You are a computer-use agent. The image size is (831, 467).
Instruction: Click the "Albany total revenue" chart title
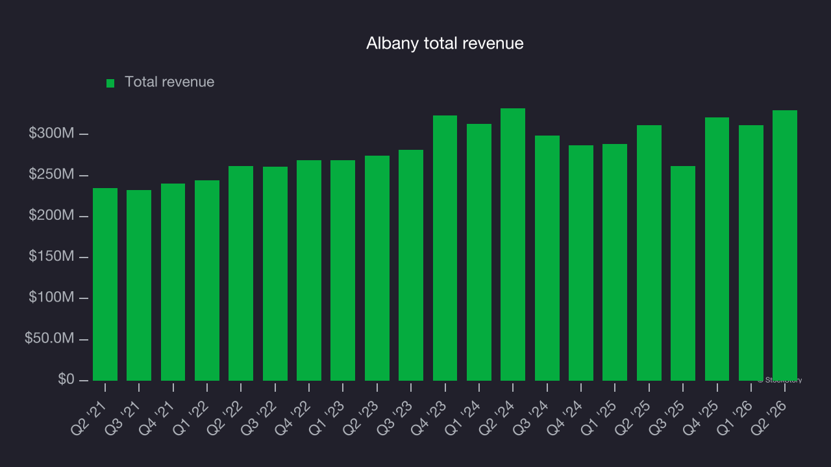click(445, 43)
